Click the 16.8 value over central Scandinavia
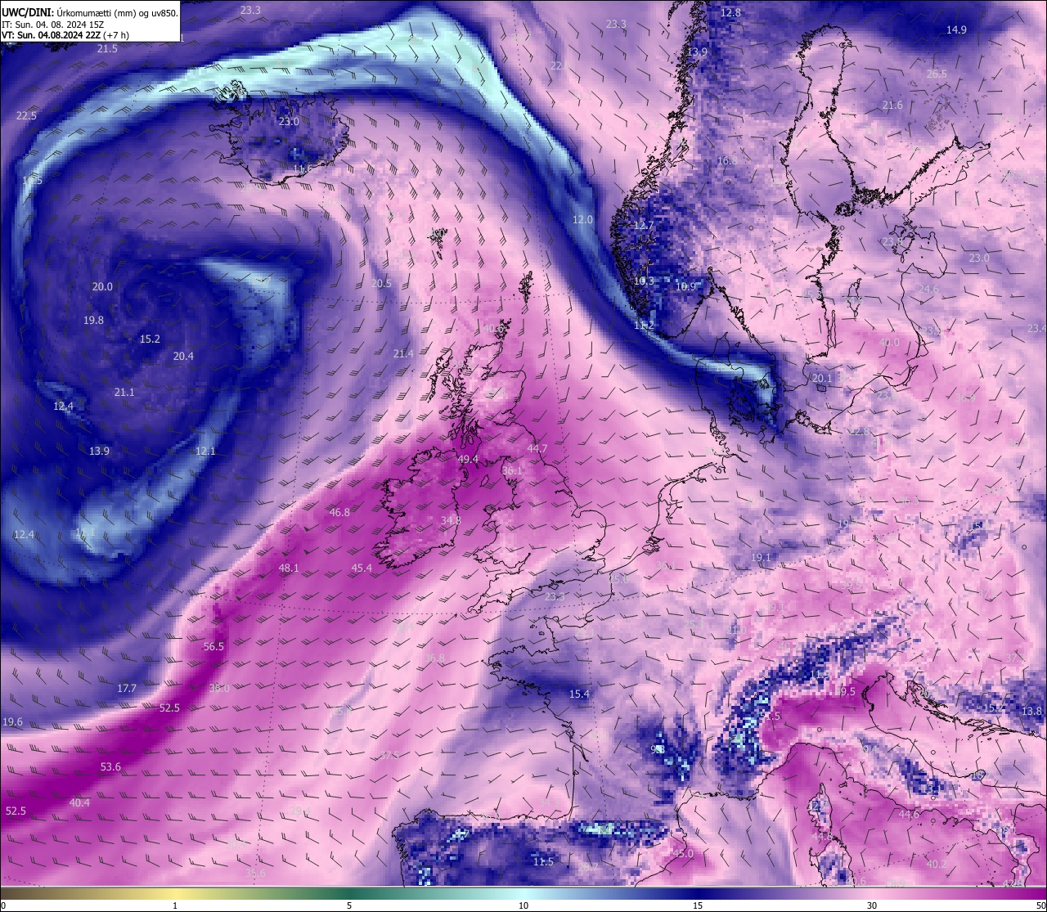This screenshot has width=1047, height=912. (726, 161)
